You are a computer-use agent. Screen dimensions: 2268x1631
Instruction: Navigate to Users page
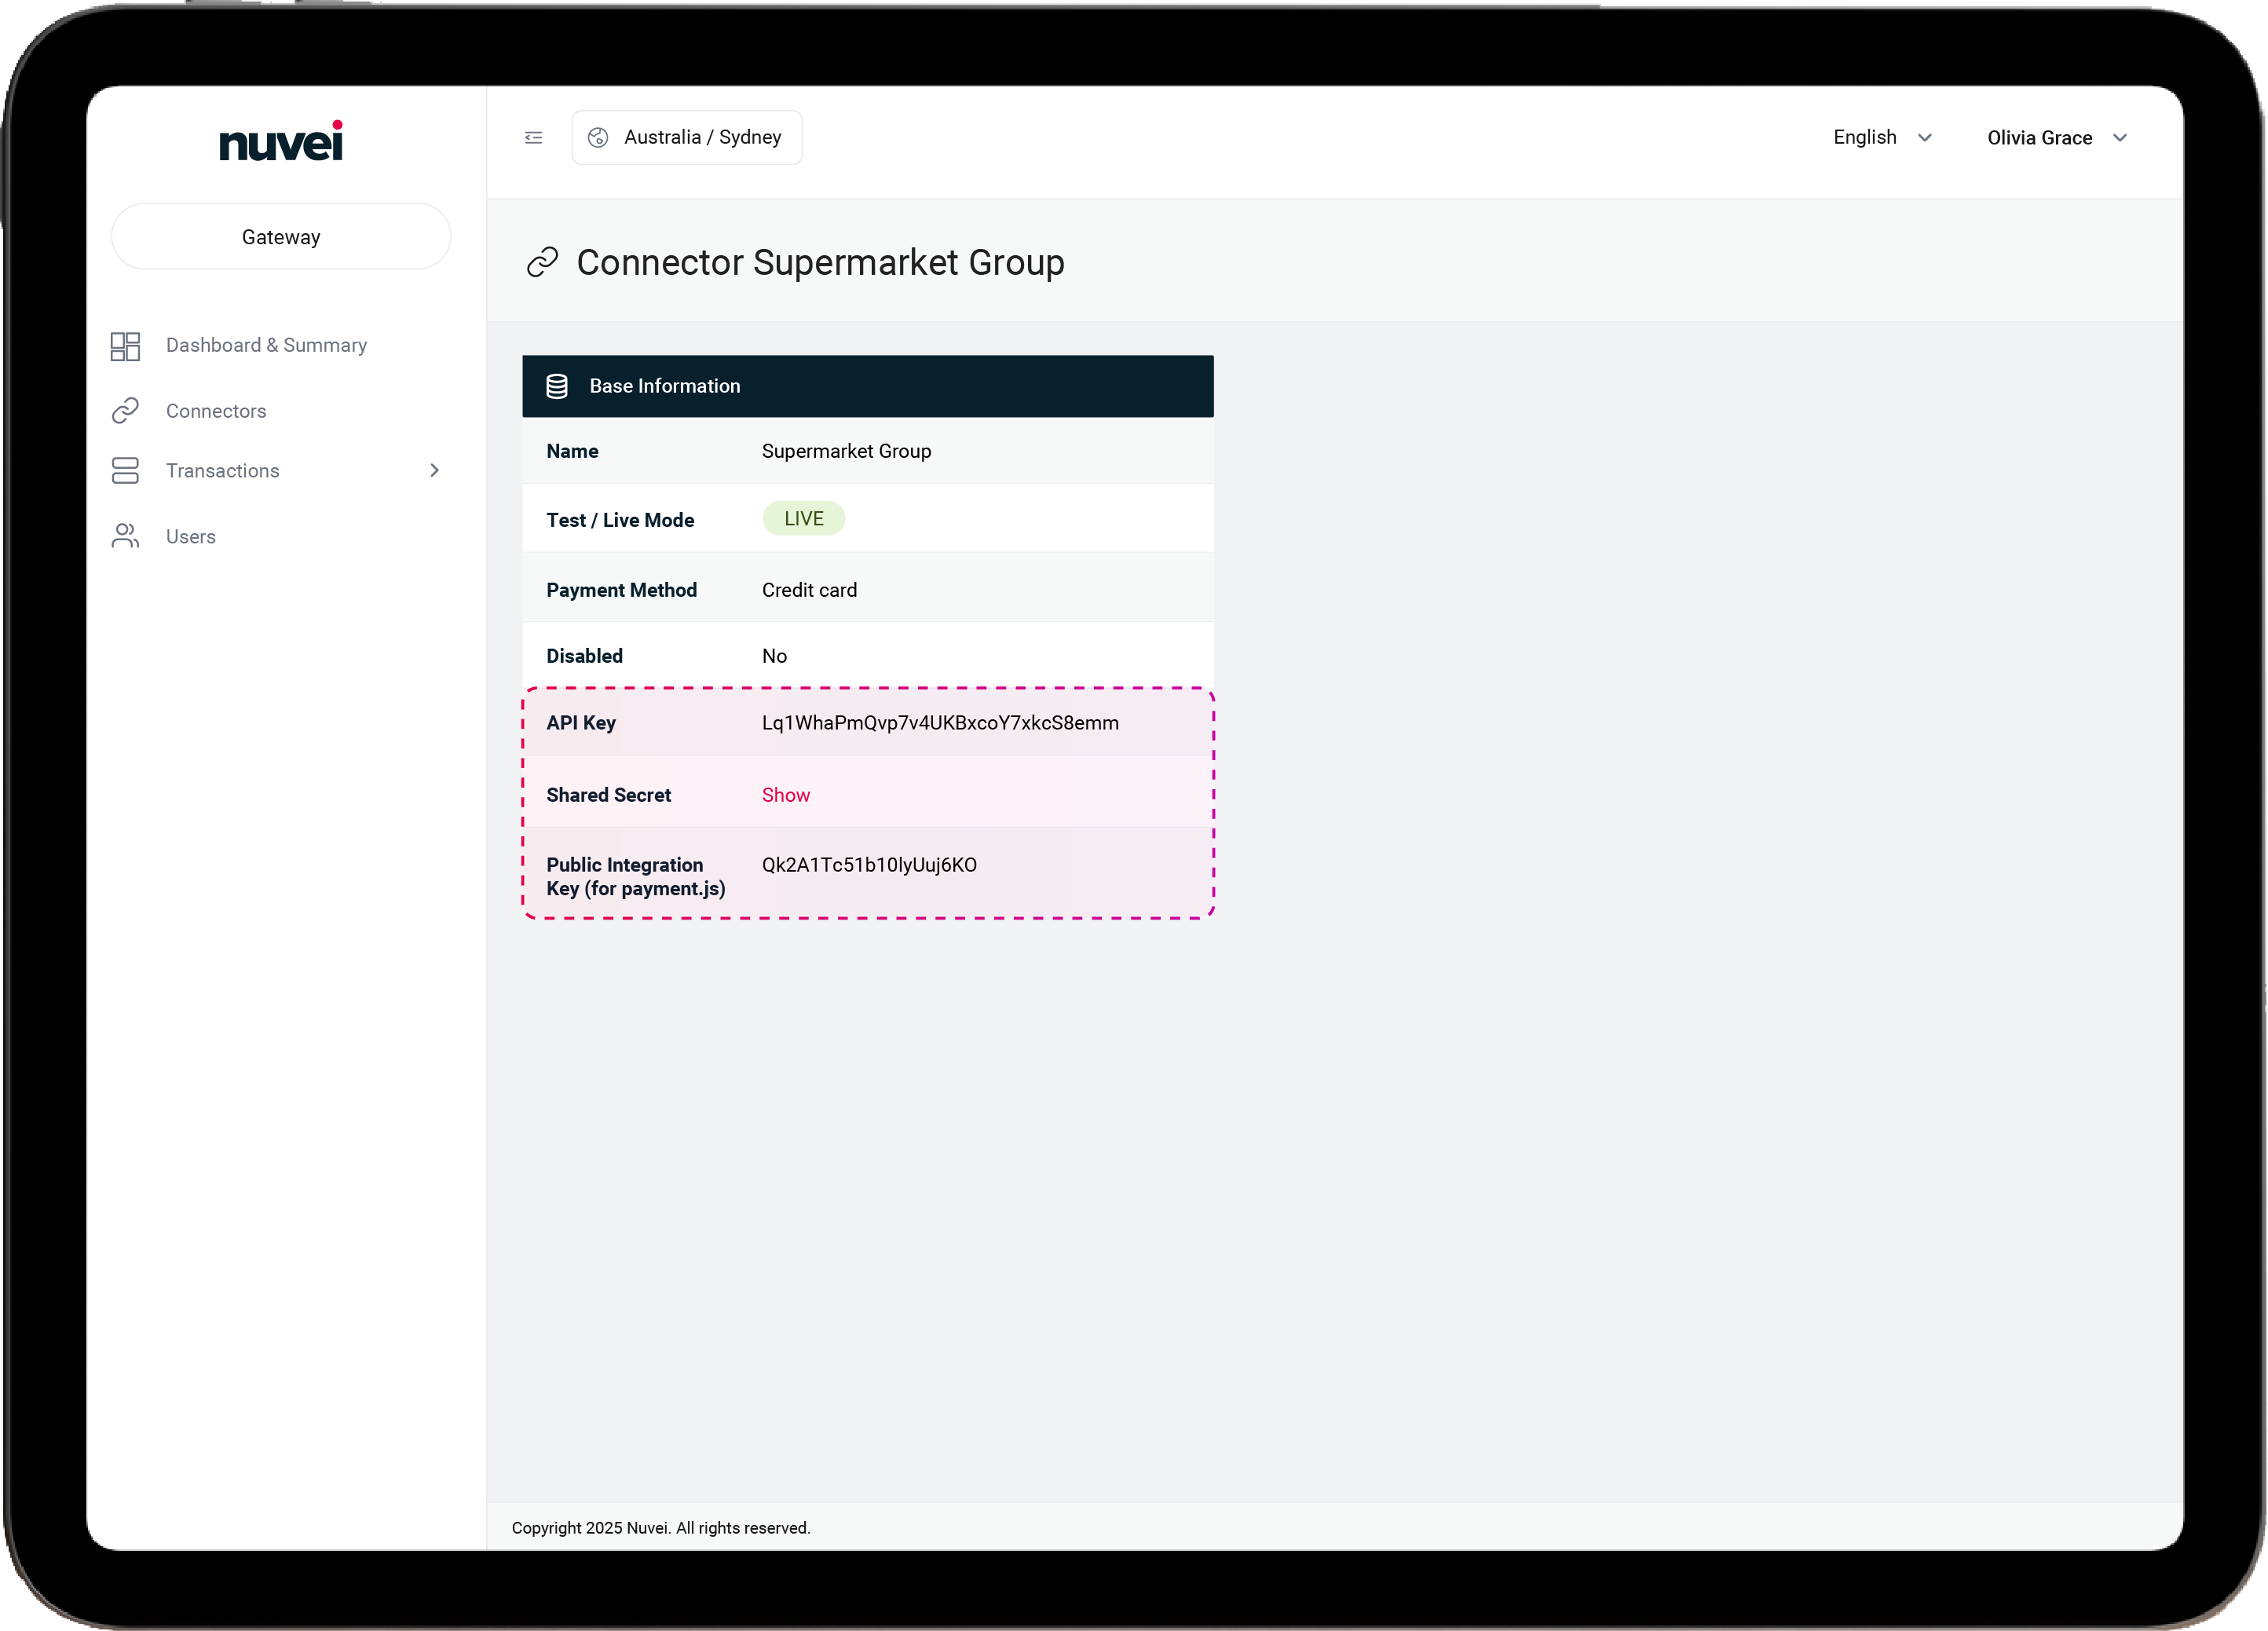(x=191, y=537)
